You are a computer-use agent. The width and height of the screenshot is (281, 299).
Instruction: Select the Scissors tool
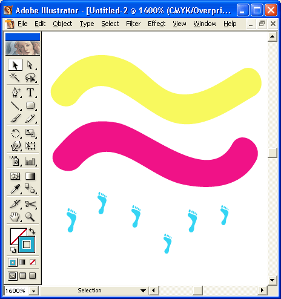click(30, 204)
